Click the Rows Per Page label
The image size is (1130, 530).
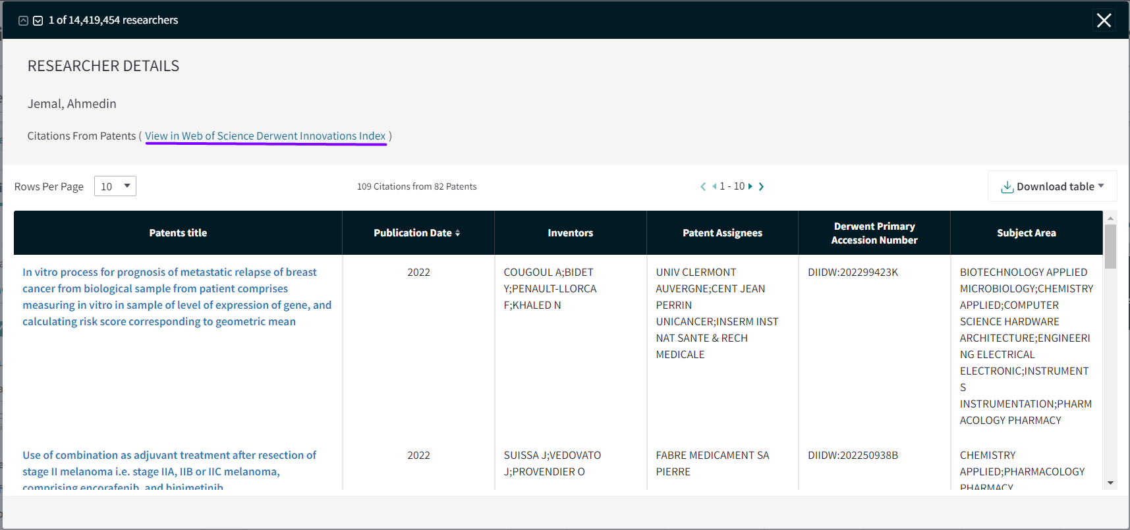pyautogui.click(x=49, y=186)
